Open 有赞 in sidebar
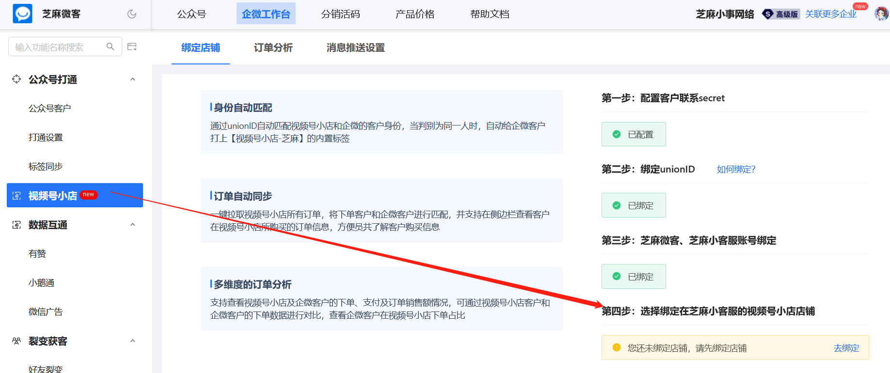 point(37,253)
